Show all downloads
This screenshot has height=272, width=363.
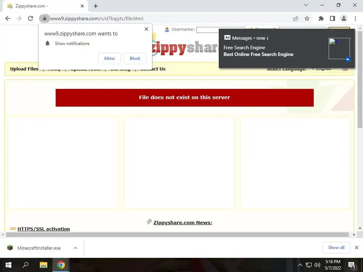coord(336,248)
